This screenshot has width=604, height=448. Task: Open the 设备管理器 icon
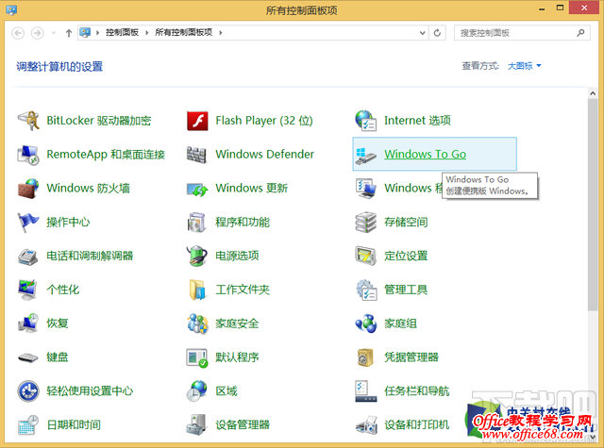pos(197,425)
